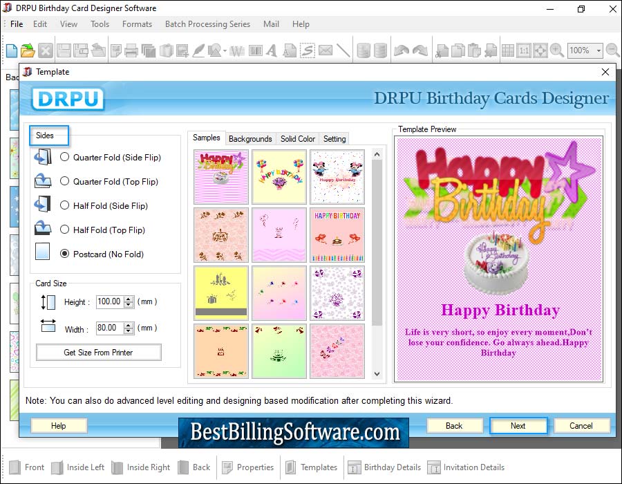
Task: Select the Postcard (No Fold) radio button
Action: tap(65, 254)
